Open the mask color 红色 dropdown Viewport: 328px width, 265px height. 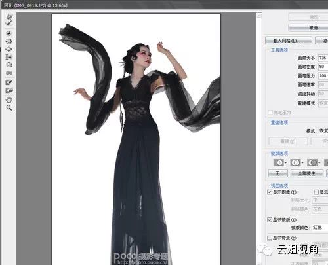(320, 227)
